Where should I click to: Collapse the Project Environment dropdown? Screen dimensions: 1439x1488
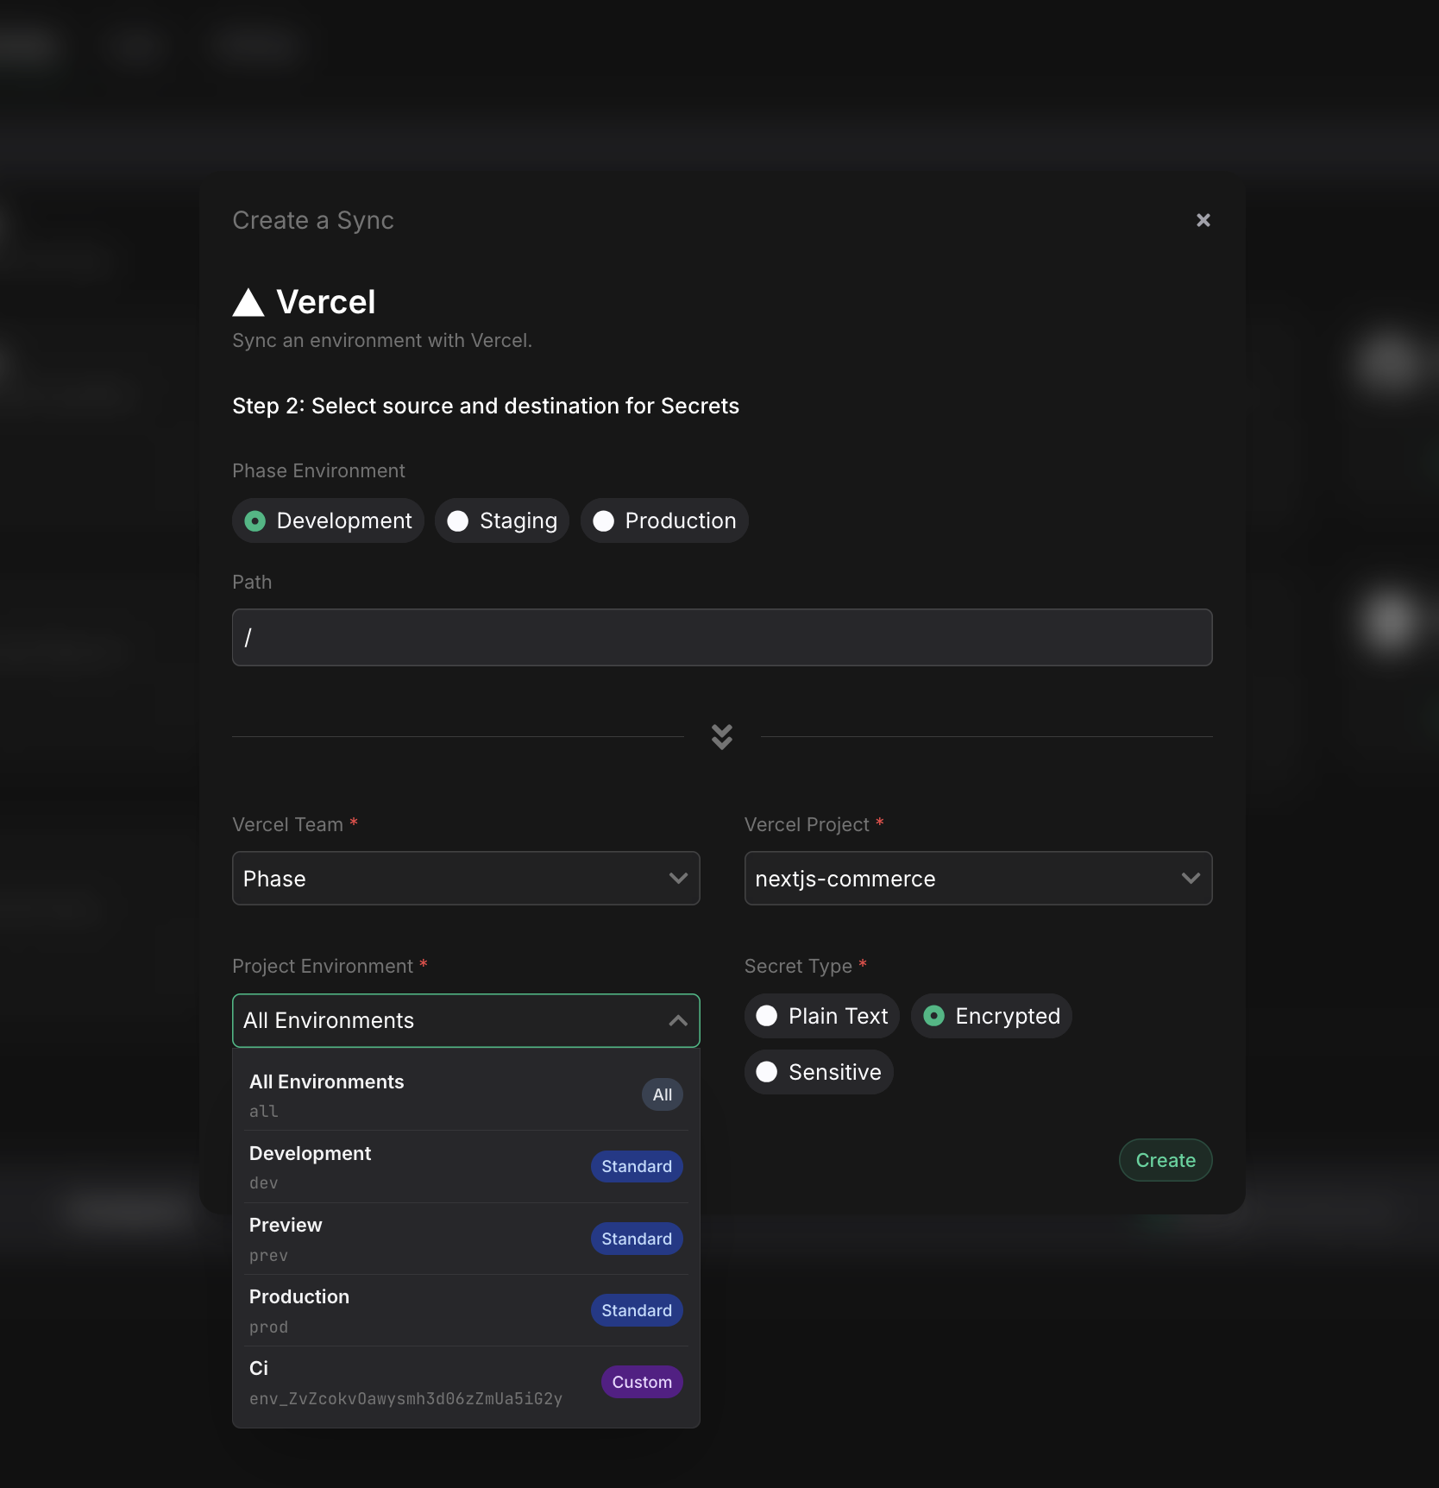tap(466, 1020)
